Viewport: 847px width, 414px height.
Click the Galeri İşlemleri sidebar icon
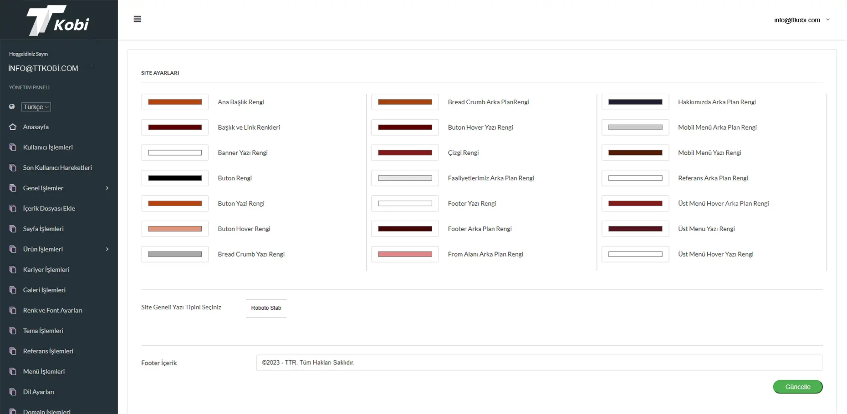[x=13, y=290]
